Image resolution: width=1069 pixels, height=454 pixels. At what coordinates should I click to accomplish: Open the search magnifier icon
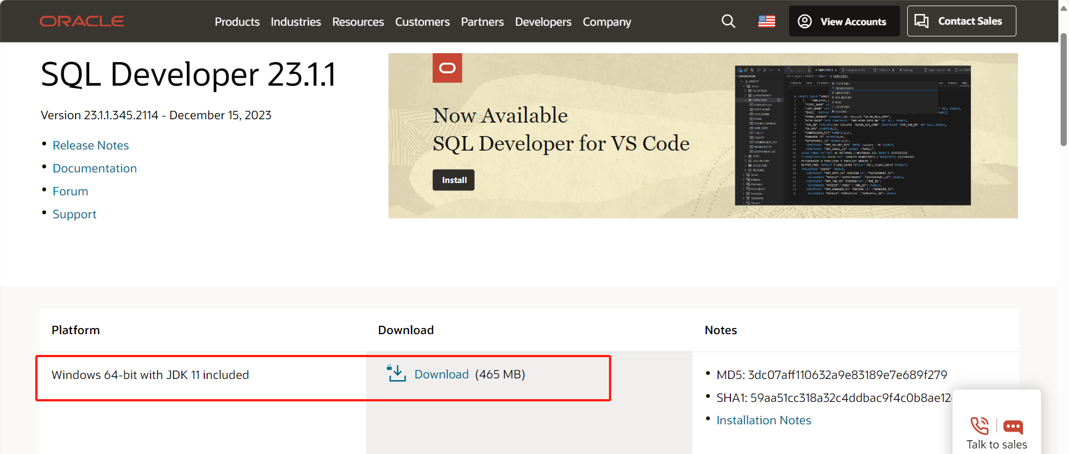[x=728, y=21]
